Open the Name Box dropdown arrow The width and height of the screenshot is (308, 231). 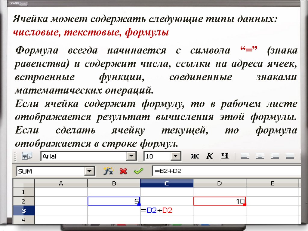[90, 171]
